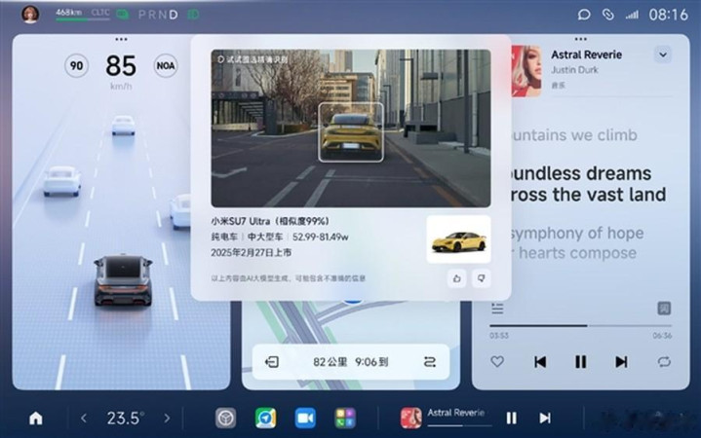Raise the temperature with the right arrow
This screenshot has height=438, width=701.
[x=167, y=419]
